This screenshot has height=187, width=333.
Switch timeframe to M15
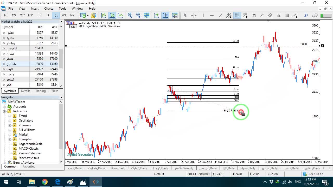point(22,15)
